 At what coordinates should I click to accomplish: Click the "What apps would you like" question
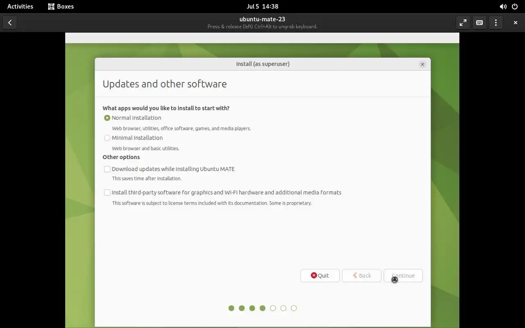click(166, 108)
